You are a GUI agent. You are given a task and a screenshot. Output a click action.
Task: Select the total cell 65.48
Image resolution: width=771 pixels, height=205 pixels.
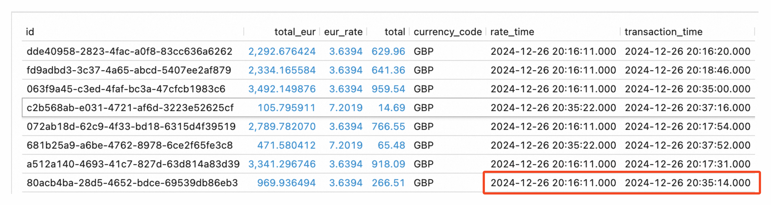tap(391, 145)
